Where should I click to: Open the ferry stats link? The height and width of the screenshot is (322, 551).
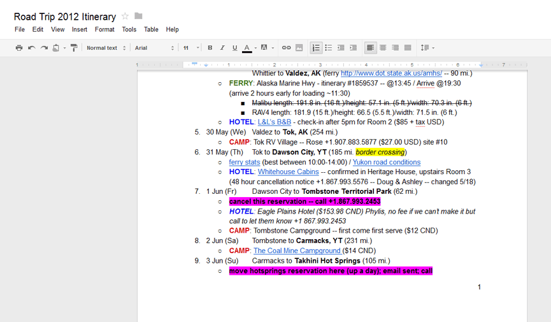pos(244,162)
